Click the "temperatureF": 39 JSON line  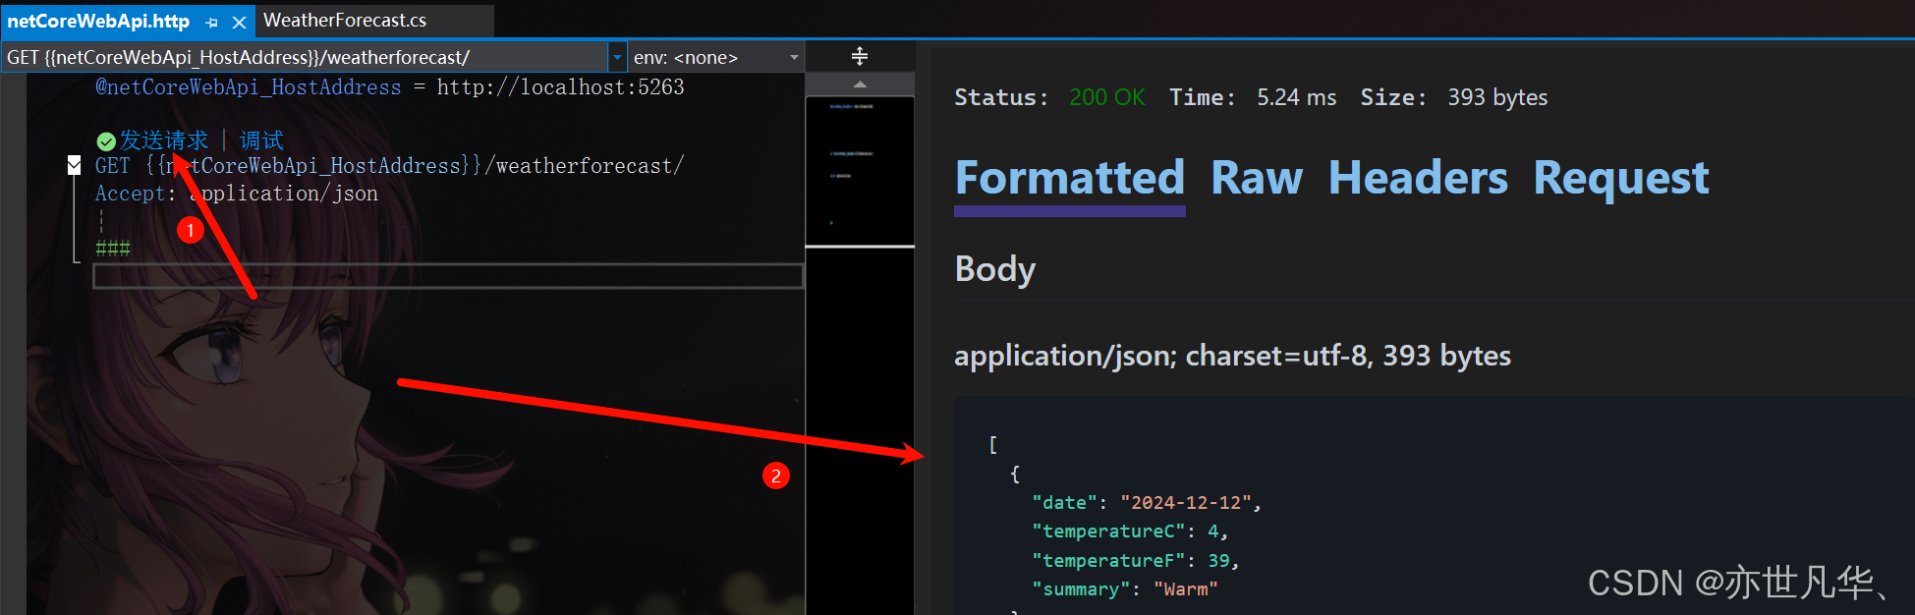1136,561
